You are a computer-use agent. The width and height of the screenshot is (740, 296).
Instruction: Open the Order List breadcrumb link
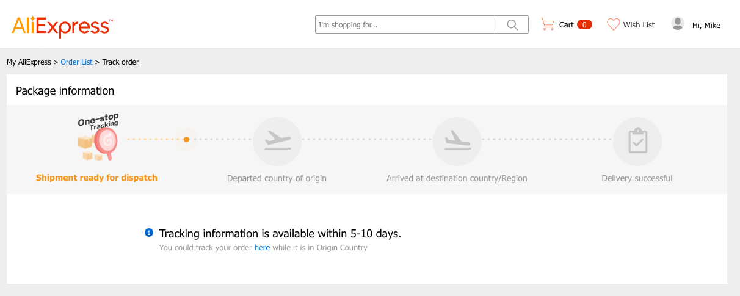pyautogui.click(x=76, y=62)
